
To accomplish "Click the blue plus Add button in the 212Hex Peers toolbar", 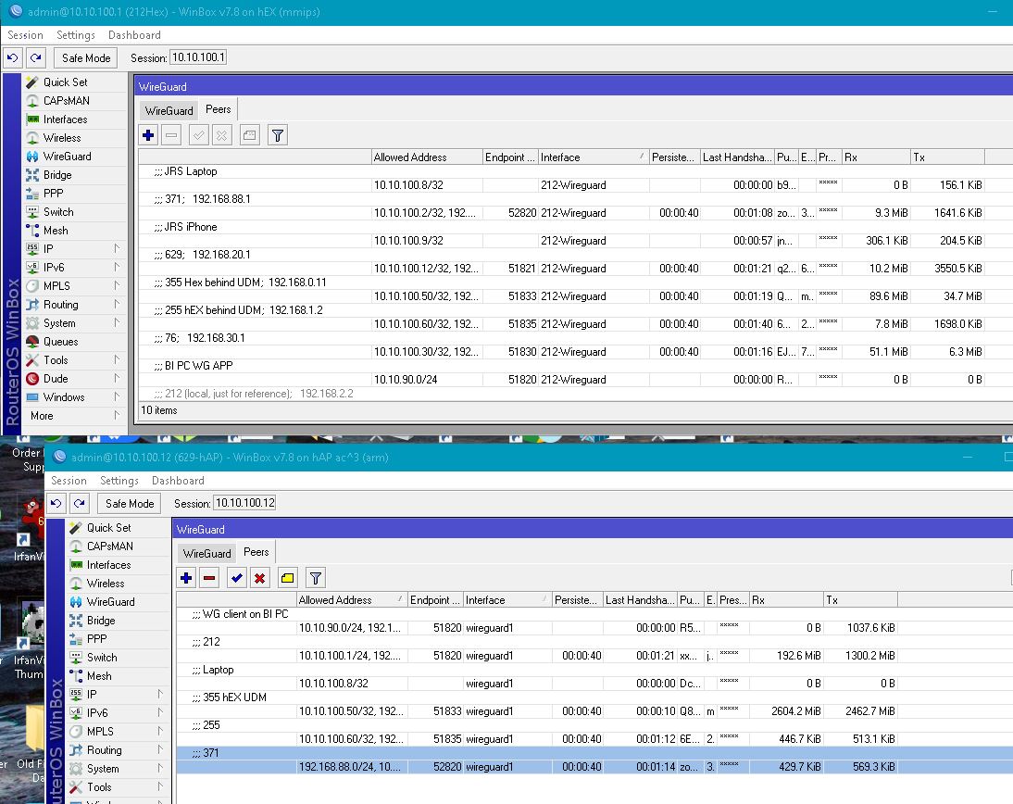I will (x=148, y=135).
